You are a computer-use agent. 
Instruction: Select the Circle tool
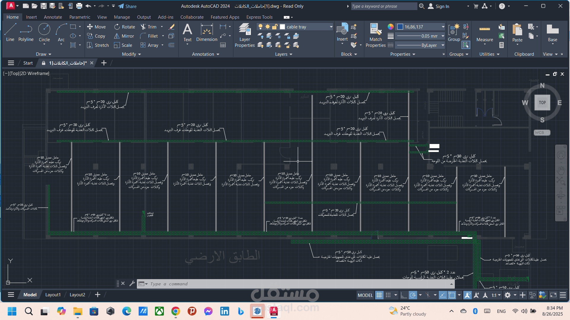click(44, 33)
